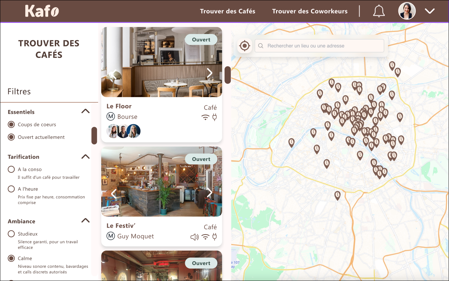
Task: Click the sound level icon on Le Festiv'
Action: (195, 237)
